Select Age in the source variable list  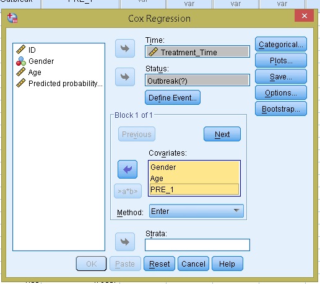[x=59, y=72]
